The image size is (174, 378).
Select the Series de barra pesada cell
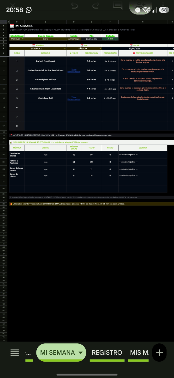pyautogui.click(x=17, y=169)
